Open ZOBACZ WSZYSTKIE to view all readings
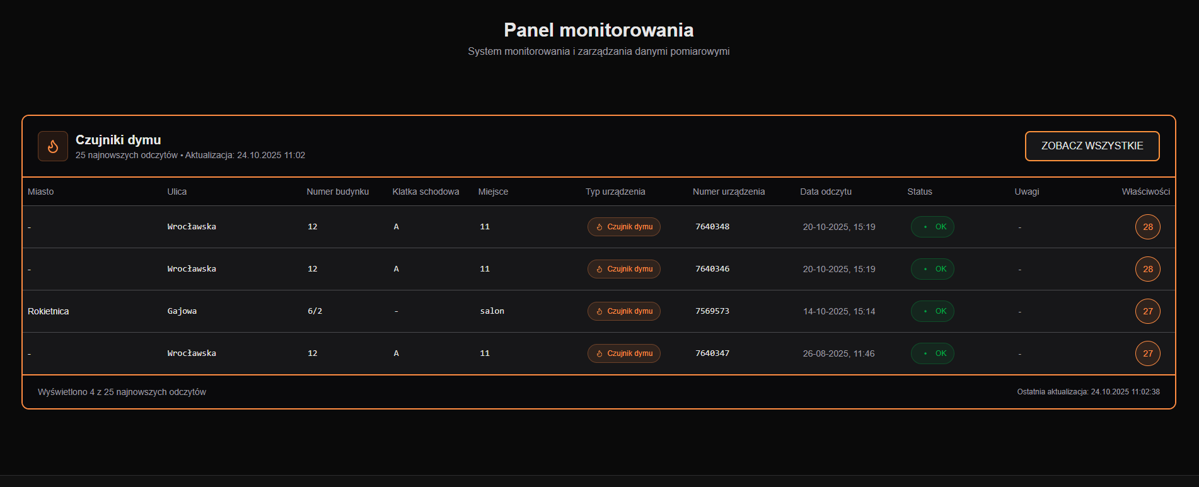 [x=1092, y=146]
